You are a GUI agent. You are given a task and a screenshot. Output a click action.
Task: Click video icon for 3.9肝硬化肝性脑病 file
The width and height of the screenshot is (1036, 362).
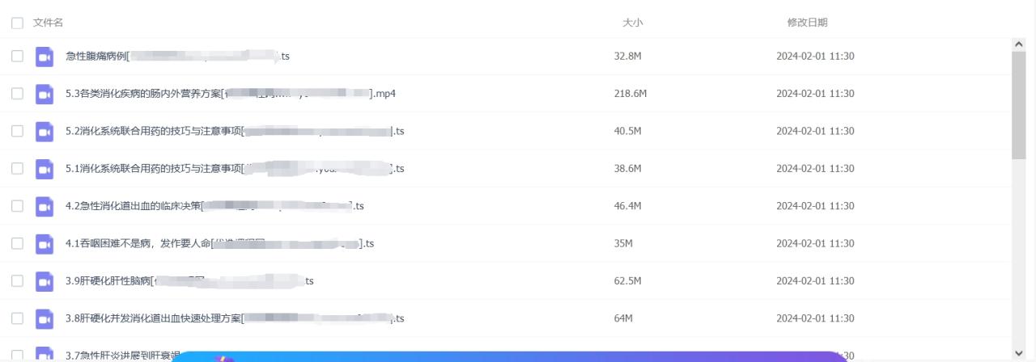45,281
